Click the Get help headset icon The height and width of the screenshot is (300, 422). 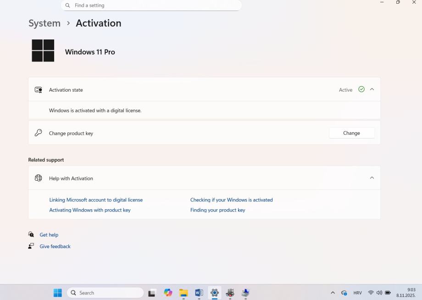[31, 234]
